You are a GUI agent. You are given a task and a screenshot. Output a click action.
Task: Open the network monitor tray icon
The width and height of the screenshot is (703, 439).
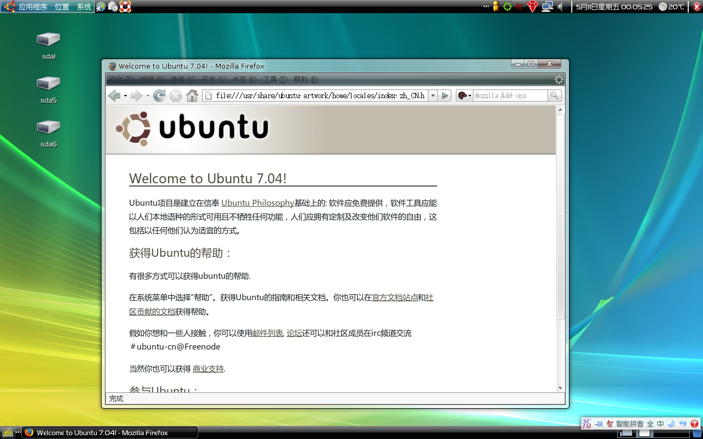(x=547, y=7)
